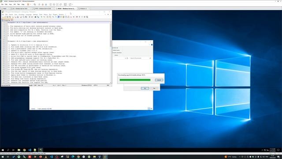Click the VMware Send Ctrl+Alt+Del icon
This screenshot has width=282, height=159.
click(34, 4)
